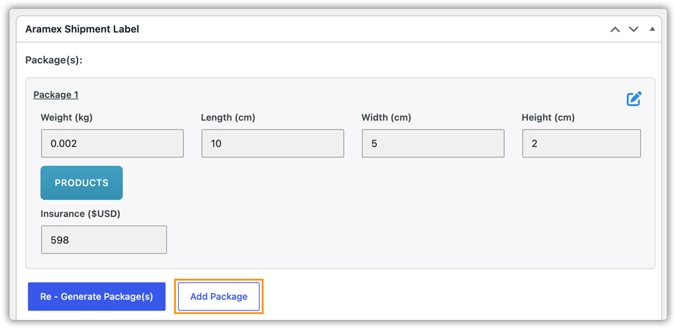Move Aramex Shipment Label panel down
The width and height of the screenshot is (674, 328).
point(634,30)
